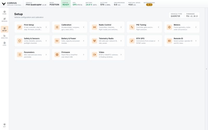Click 'Cells, capacity and power' description
Image resolution: width=208 pixels, height=130 pixels.
click(x=70, y=41)
